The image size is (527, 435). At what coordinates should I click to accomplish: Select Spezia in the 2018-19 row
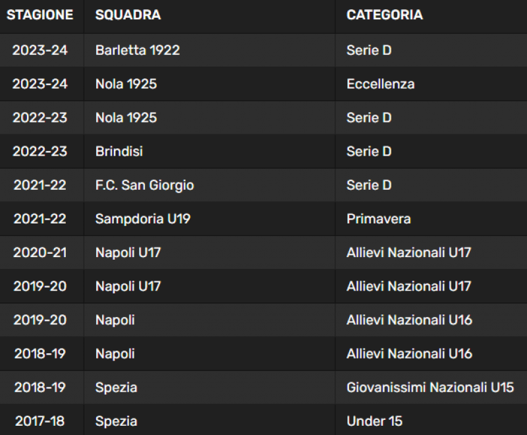(x=117, y=388)
